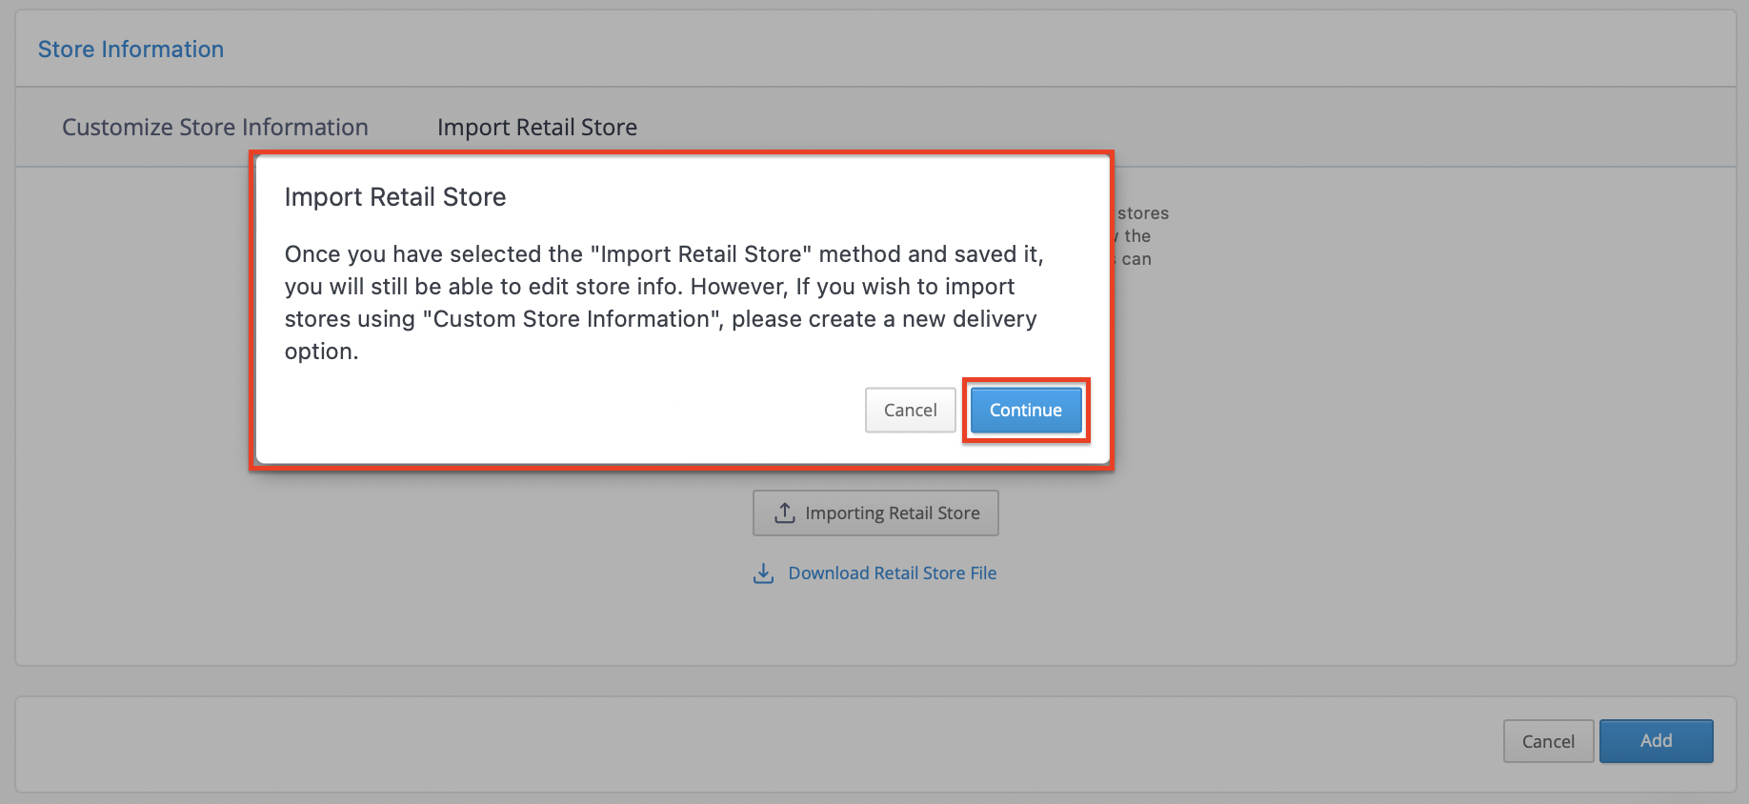Click the Store Information section heading
Screen dimensions: 1749x804
131,50
